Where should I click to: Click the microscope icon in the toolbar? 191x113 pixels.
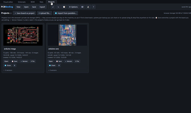pyautogui.click(x=88, y=7)
